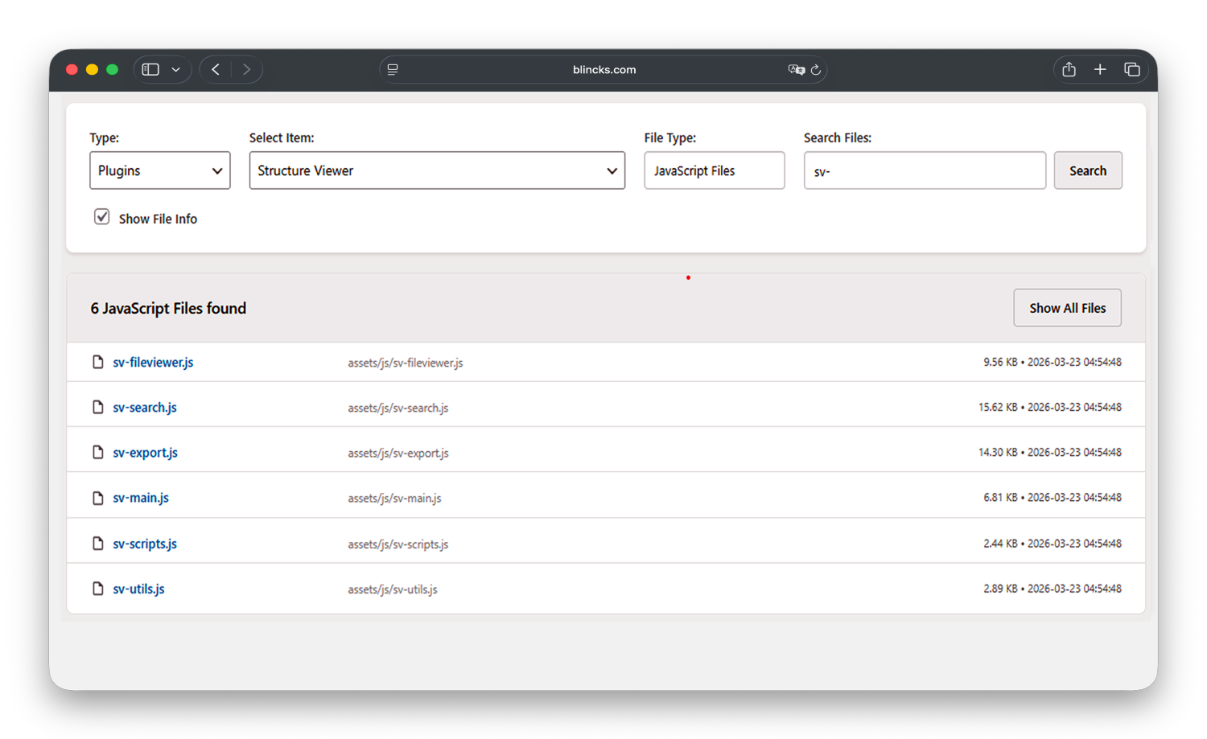Click inside the Search Files input field
This screenshot has width=1207, height=739.
924,170
